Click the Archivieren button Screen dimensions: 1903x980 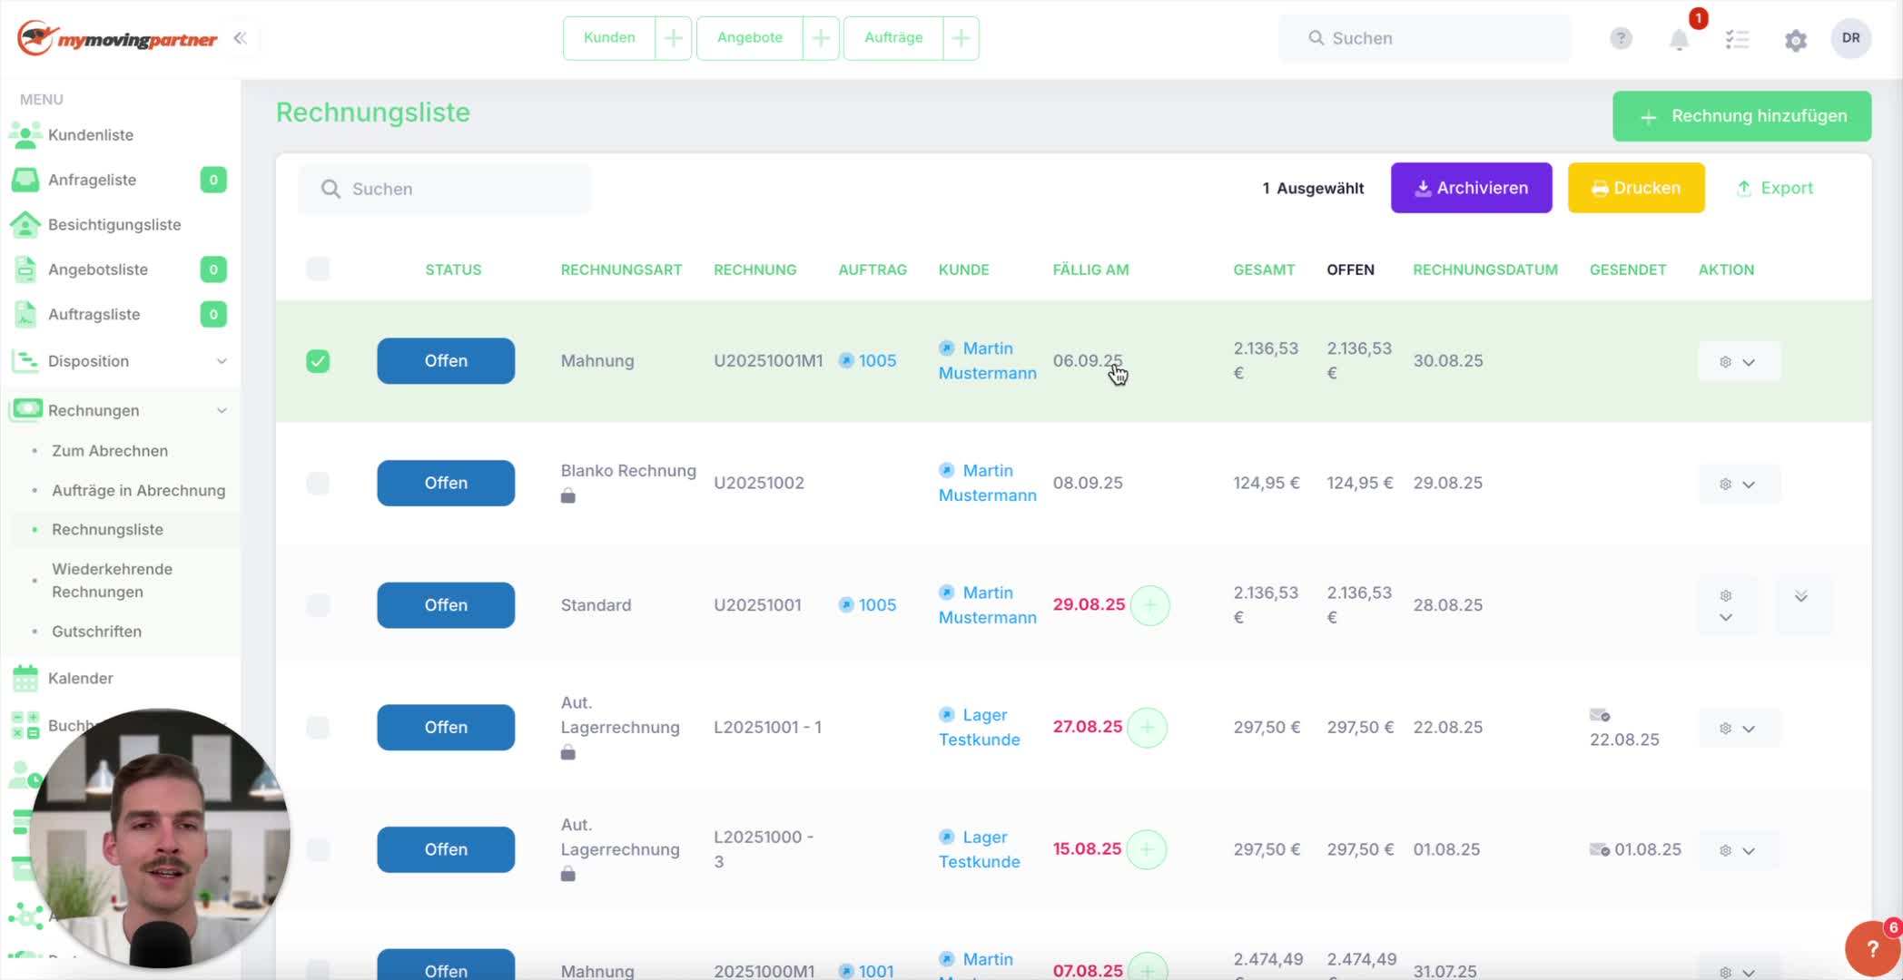click(1471, 188)
